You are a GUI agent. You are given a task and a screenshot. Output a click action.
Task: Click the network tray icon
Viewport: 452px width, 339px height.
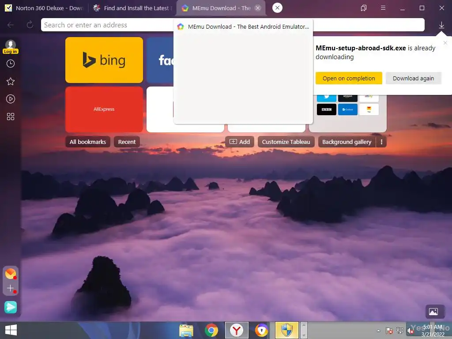tap(400, 331)
